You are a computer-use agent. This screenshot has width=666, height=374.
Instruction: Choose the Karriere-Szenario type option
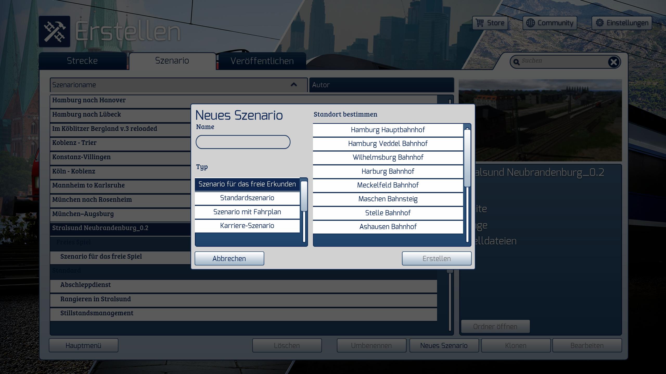(247, 226)
